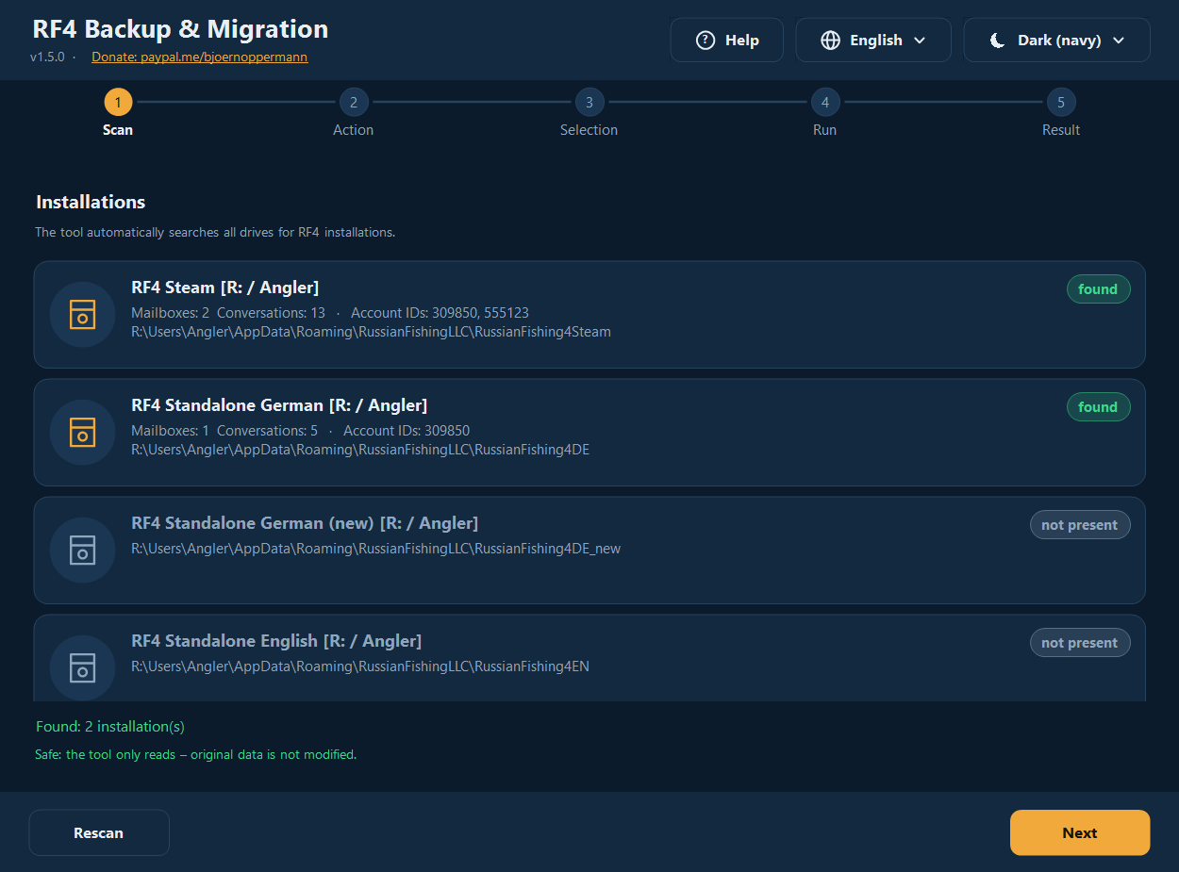This screenshot has width=1179, height=872.
Task: Click the RussianFishing4DE_new folder path
Action: pyautogui.click(x=375, y=549)
